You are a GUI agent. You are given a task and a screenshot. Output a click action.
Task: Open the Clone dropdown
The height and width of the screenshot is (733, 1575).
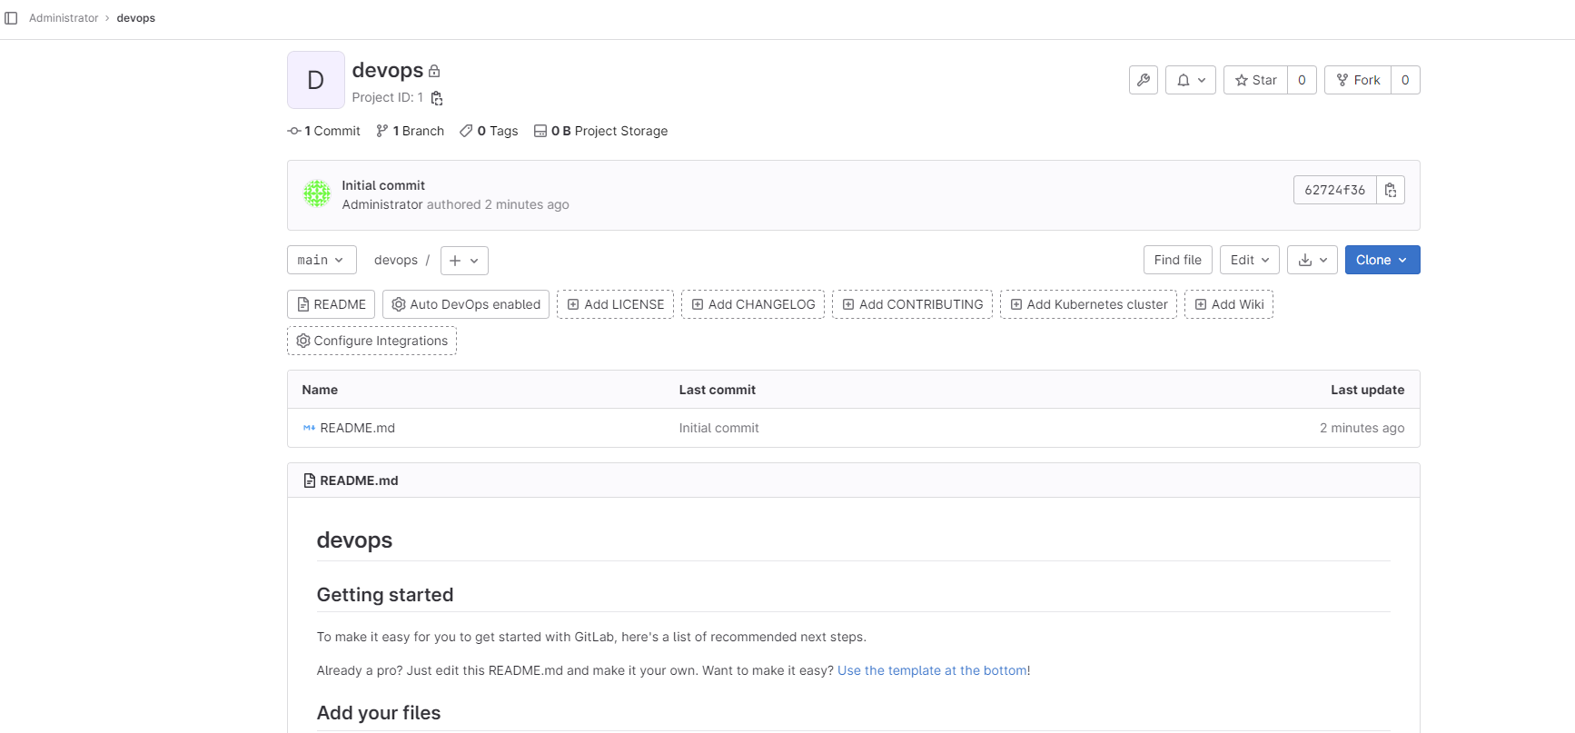[x=1382, y=260]
